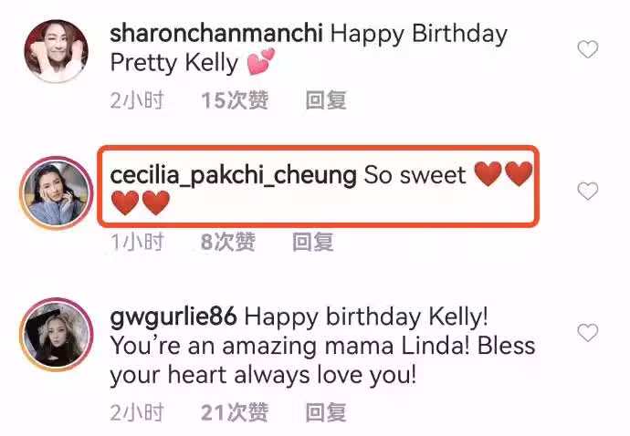Screen dimensions: 630x436
Task: Like gwgurlie86's comment with the heart icon
Action: tap(588, 333)
